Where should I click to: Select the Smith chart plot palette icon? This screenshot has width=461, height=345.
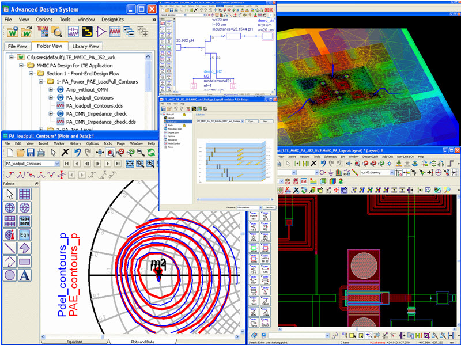[x=24, y=208]
